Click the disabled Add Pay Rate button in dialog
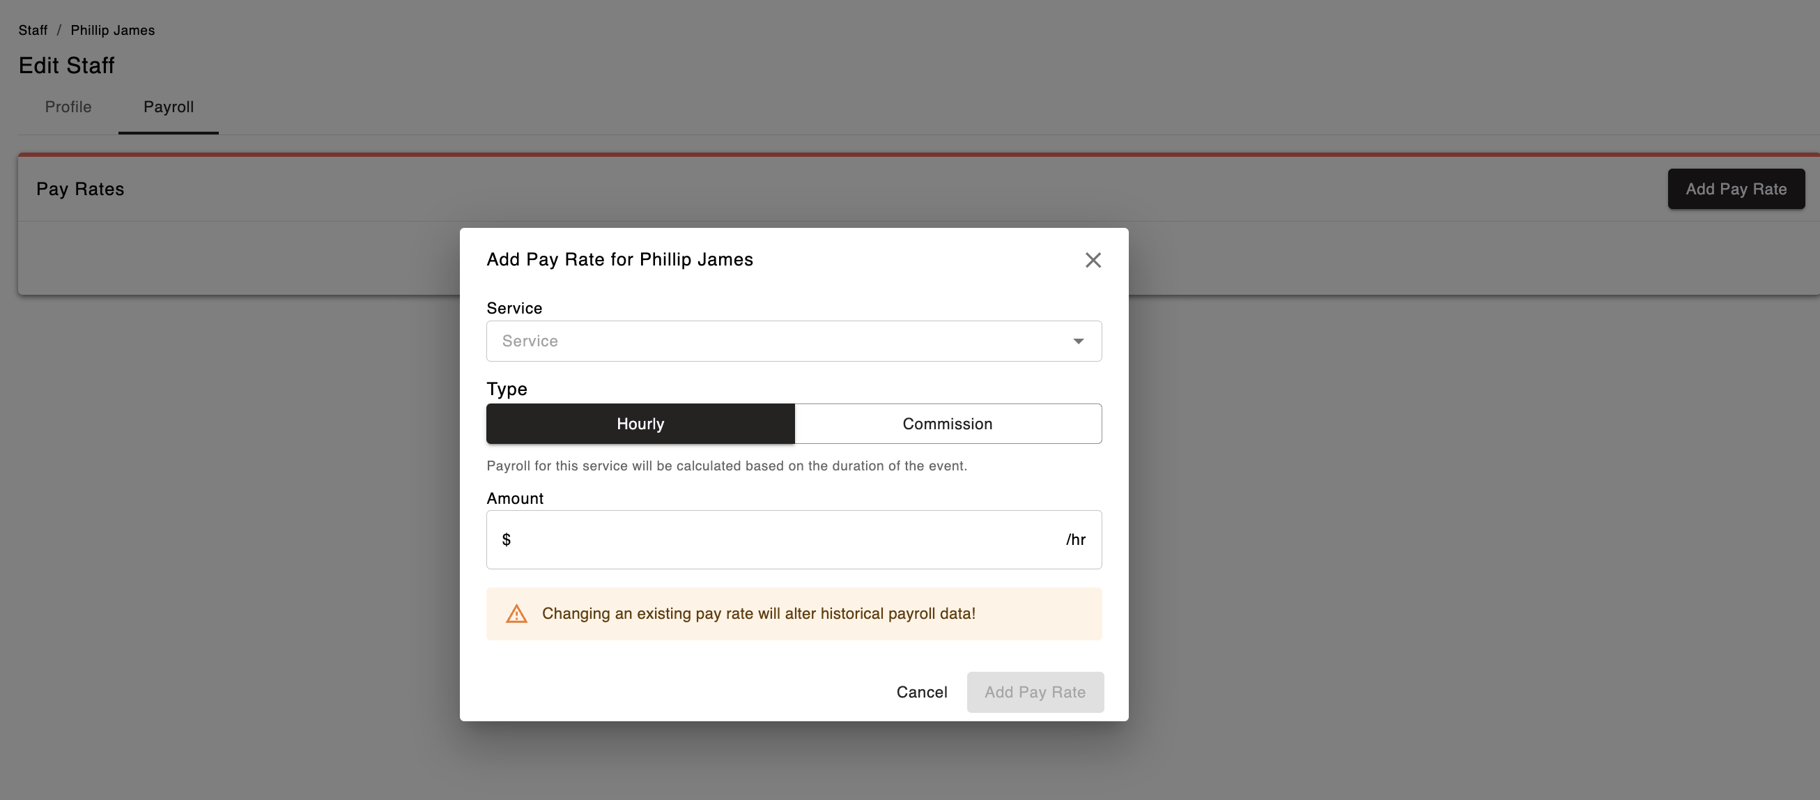 tap(1034, 693)
